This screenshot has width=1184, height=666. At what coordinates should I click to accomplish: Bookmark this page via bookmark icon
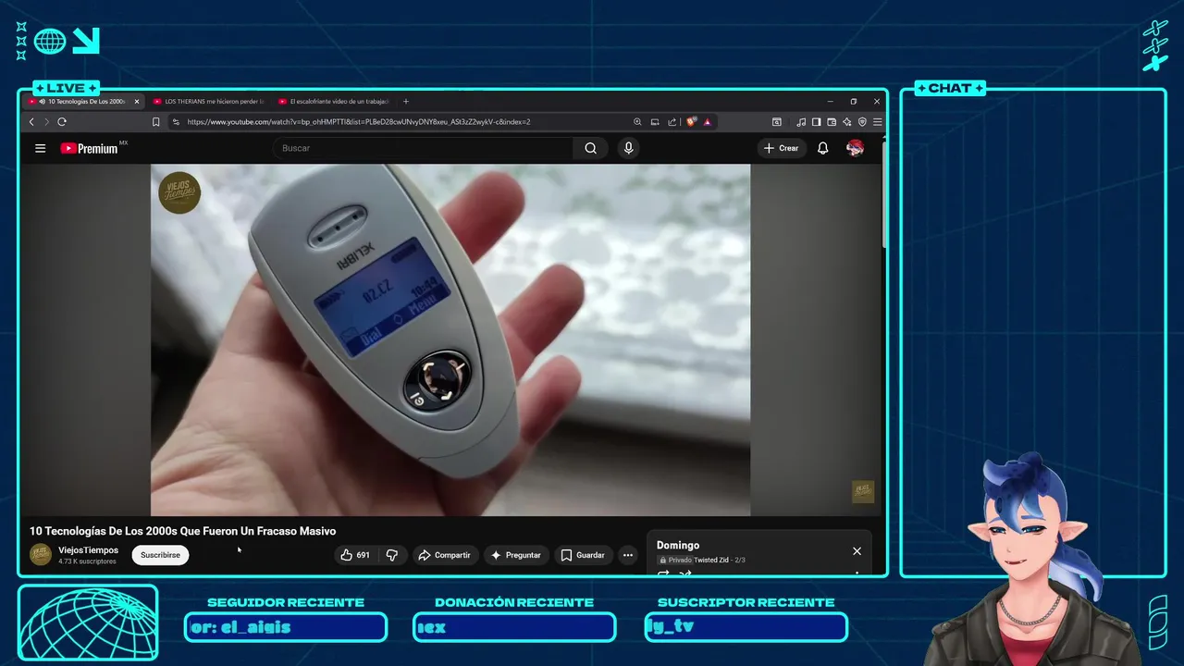click(x=155, y=122)
